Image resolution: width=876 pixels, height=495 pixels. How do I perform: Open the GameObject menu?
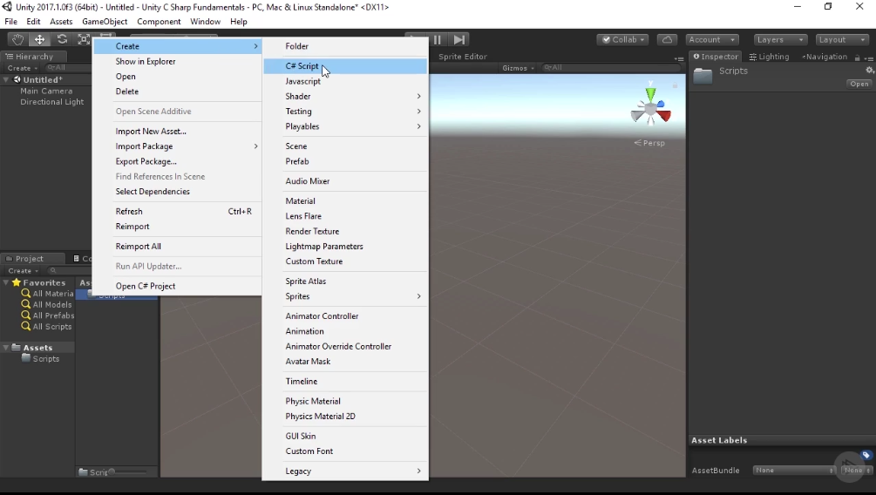105,21
